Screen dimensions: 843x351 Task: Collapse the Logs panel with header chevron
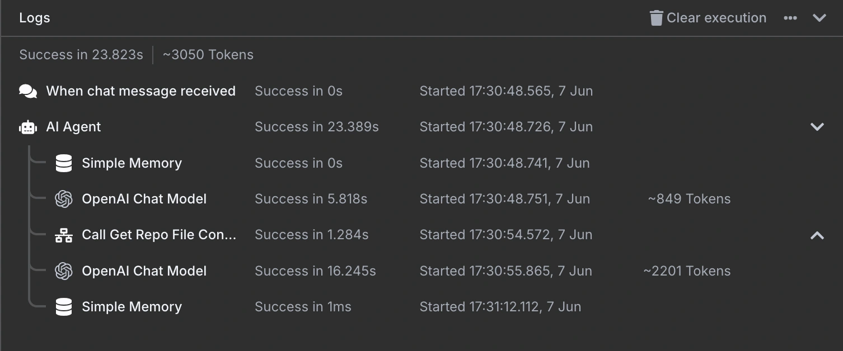(819, 18)
